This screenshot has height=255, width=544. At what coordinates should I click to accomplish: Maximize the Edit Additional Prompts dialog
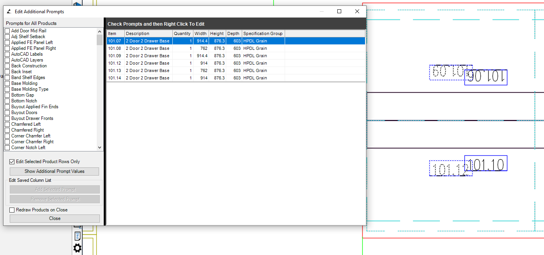click(x=339, y=12)
